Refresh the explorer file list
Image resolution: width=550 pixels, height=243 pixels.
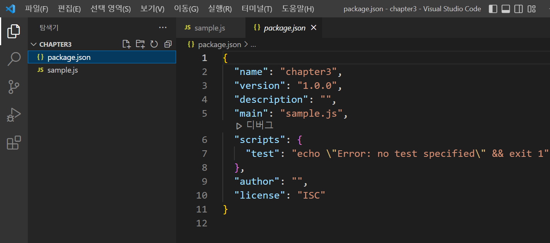pos(154,44)
